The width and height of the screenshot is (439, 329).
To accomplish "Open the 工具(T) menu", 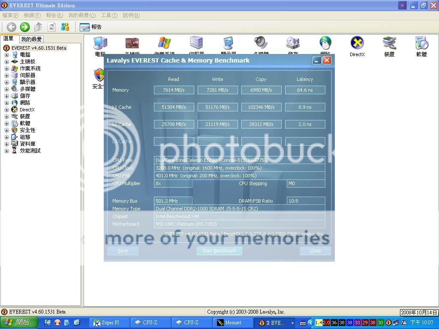I will click(109, 15).
